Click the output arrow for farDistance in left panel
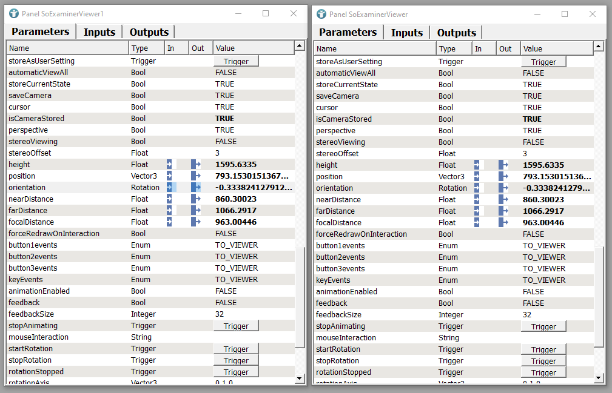Screen dimensions: 612x393 [x=196, y=210]
